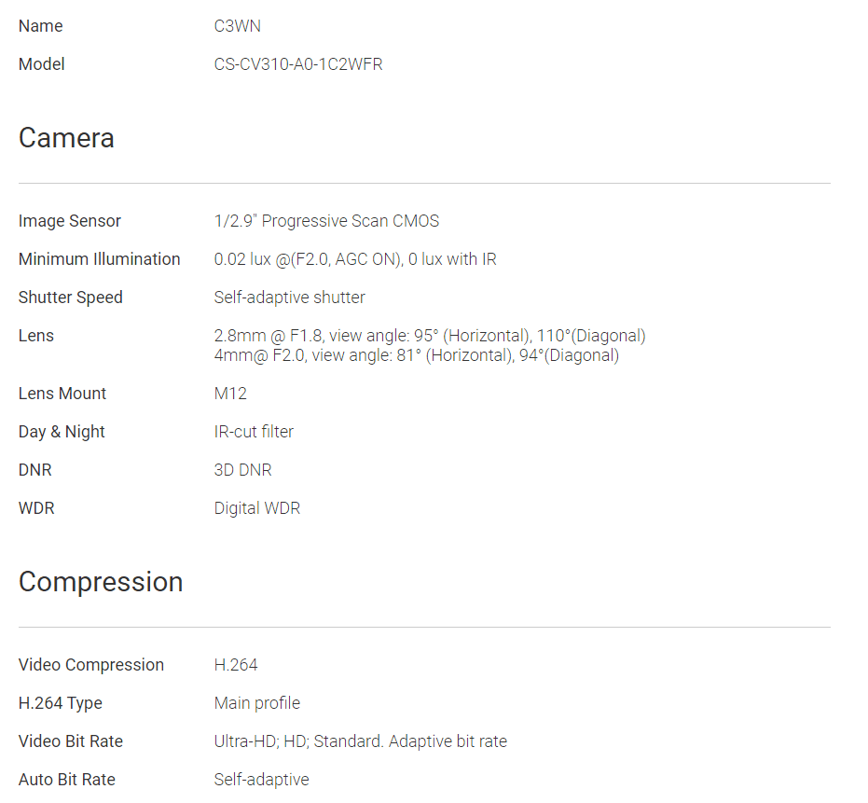Click the Camera section heading
868x803 pixels.
pyautogui.click(x=66, y=138)
